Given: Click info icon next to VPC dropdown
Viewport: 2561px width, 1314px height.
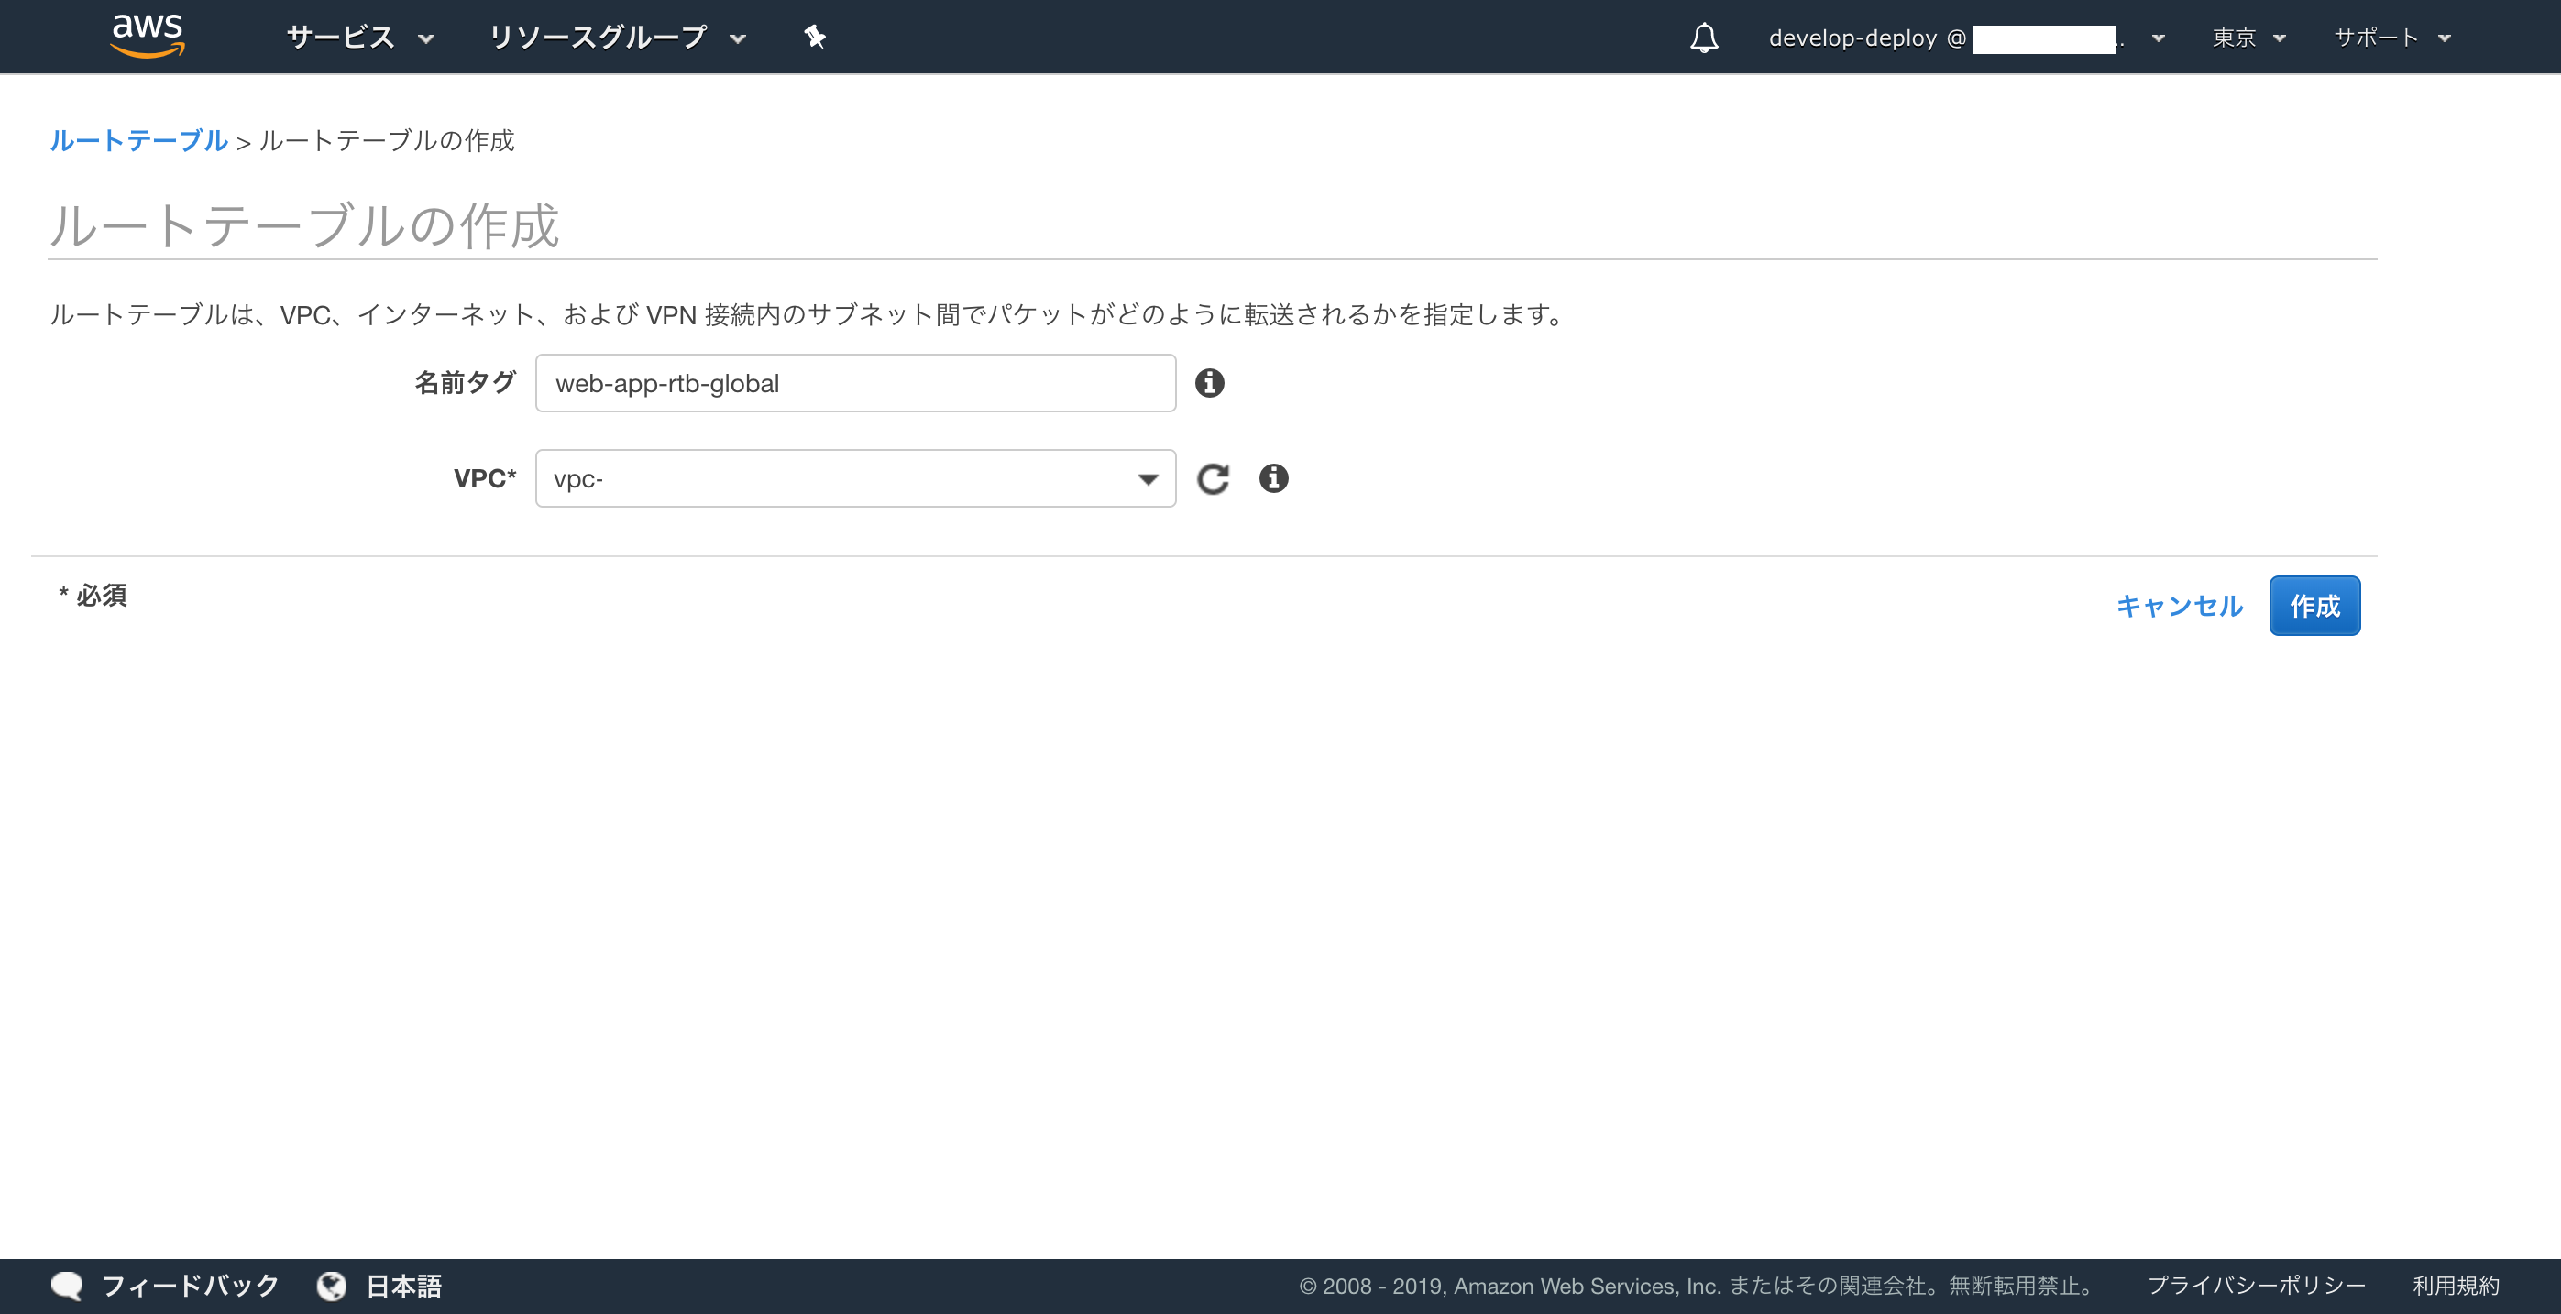Looking at the screenshot, I should (1272, 479).
